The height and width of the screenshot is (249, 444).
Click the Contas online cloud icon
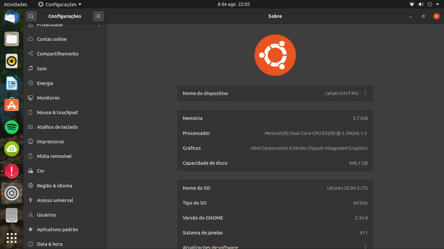(31, 39)
